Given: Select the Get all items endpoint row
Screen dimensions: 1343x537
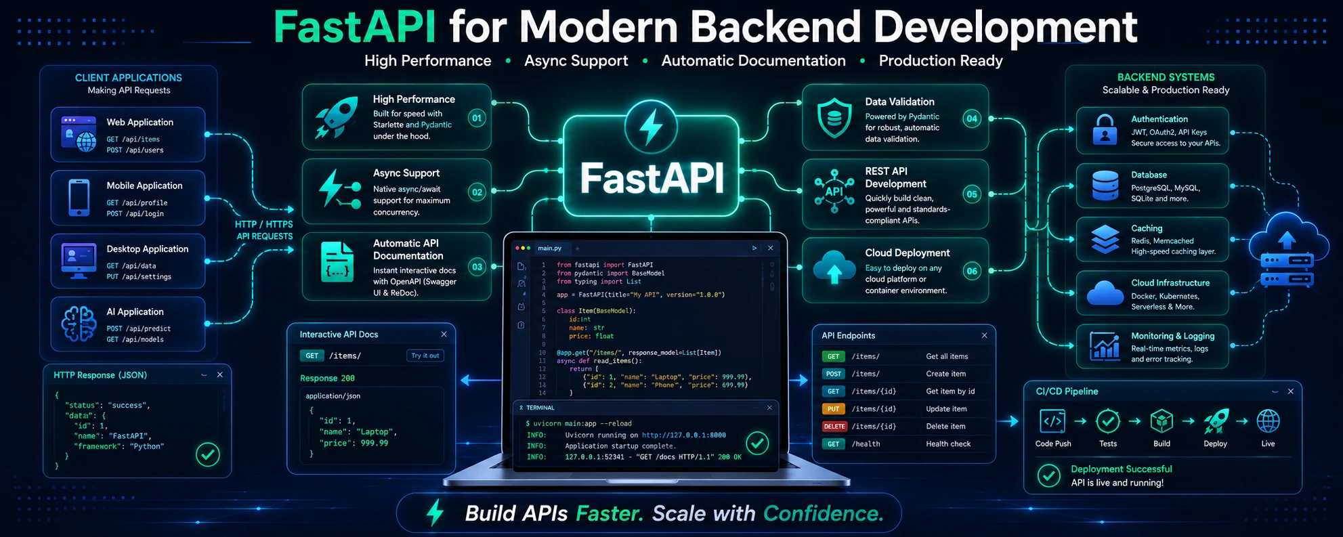Looking at the screenshot, I should (903, 356).
